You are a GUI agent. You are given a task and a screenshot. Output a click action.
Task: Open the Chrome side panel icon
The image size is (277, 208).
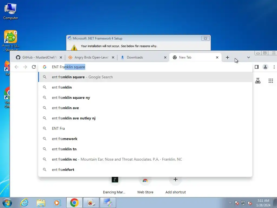(x=257, y=67)
